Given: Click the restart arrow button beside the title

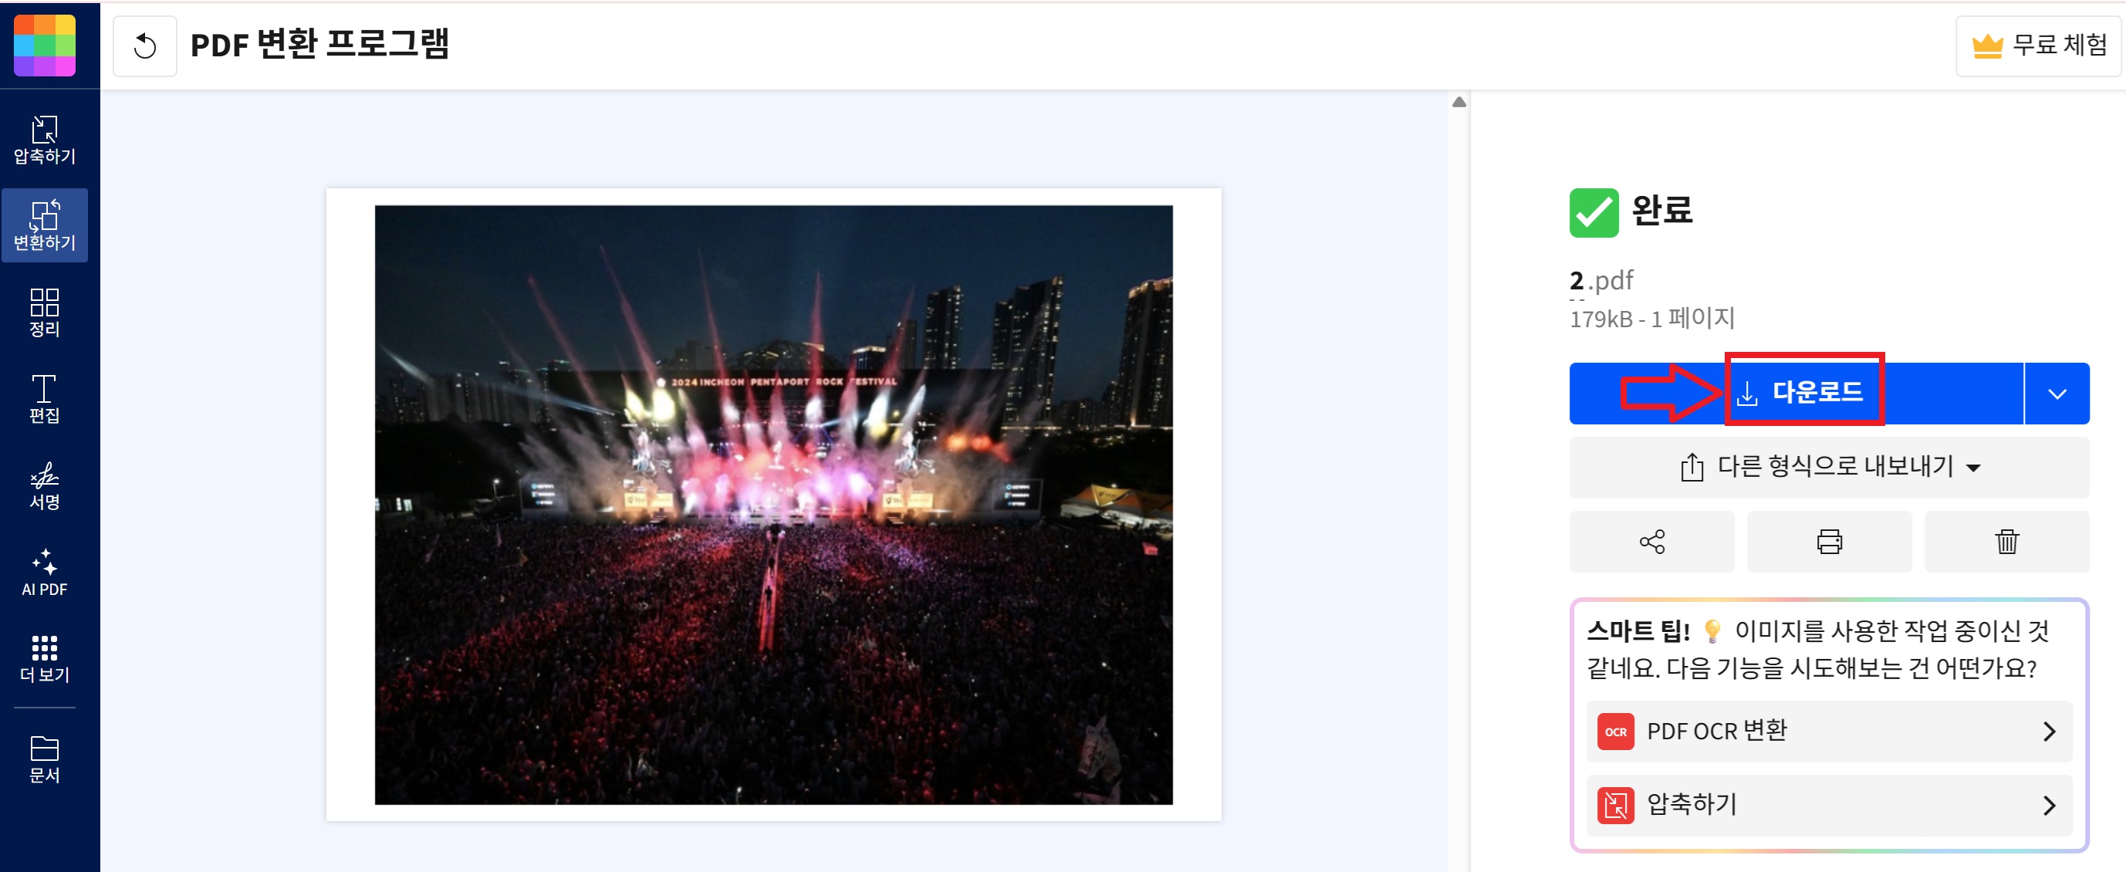Looking at the screenshot, I should point(144,46).
